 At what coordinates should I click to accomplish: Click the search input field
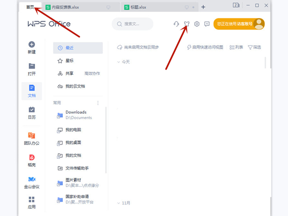coord(132,24)
